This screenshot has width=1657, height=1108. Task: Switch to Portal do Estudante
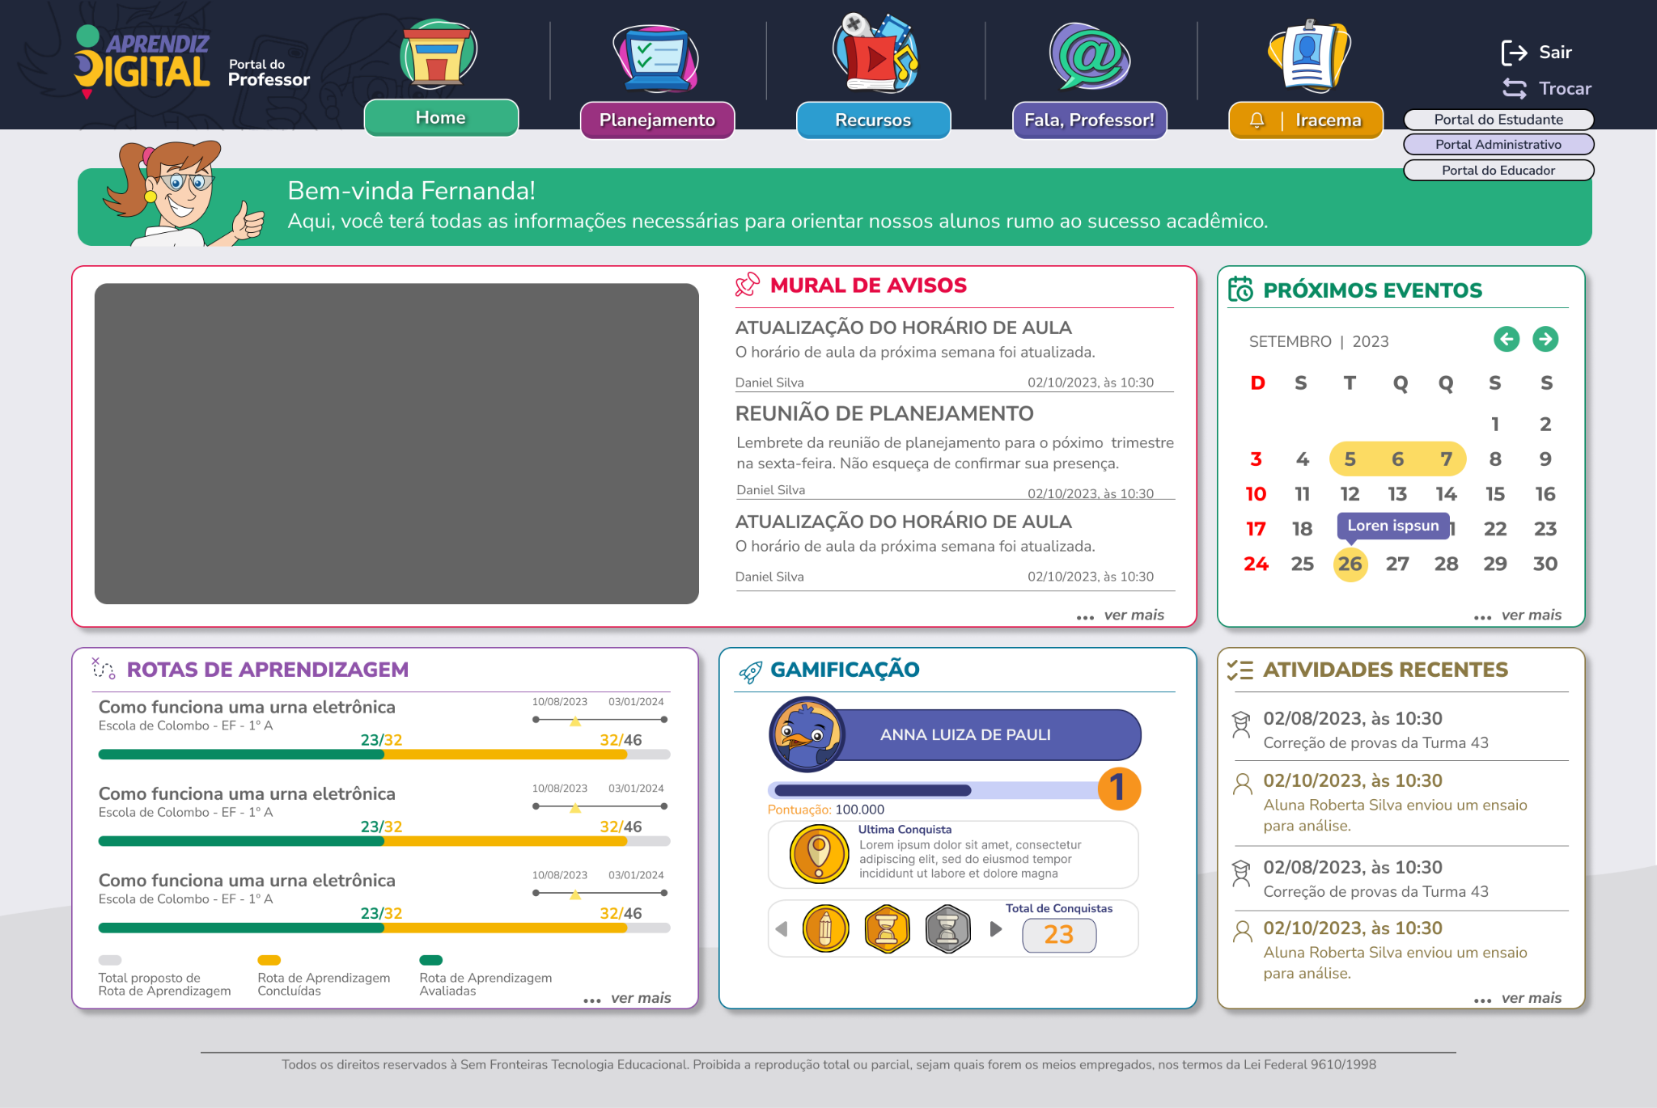click(x=1498, y=120)
